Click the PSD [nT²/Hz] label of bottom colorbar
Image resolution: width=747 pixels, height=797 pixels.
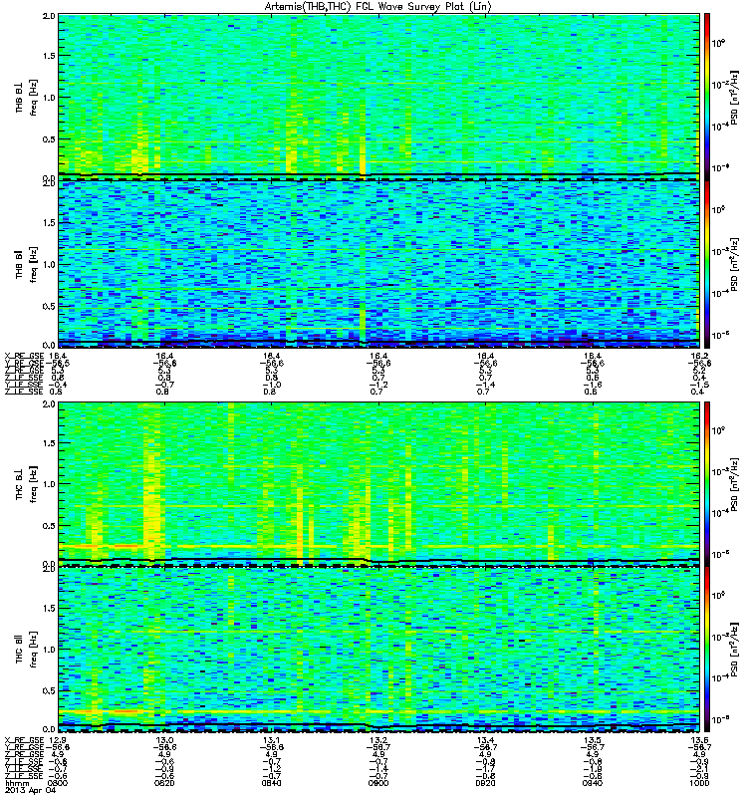[736, 650]
